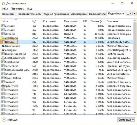Click the smss.exe process icon
The width and height of the screenshot is (137, 125).
[3, 82]
